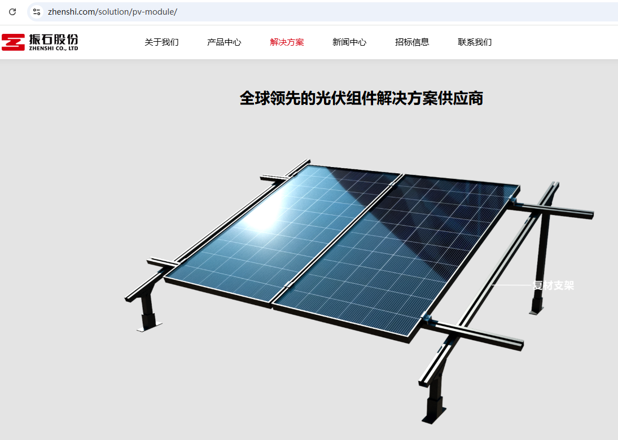Click the white callout line beside 复材支架
618x440 pixels.
pos(512,285)
